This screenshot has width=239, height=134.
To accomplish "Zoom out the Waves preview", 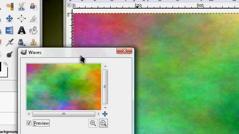I will [93, 123].
